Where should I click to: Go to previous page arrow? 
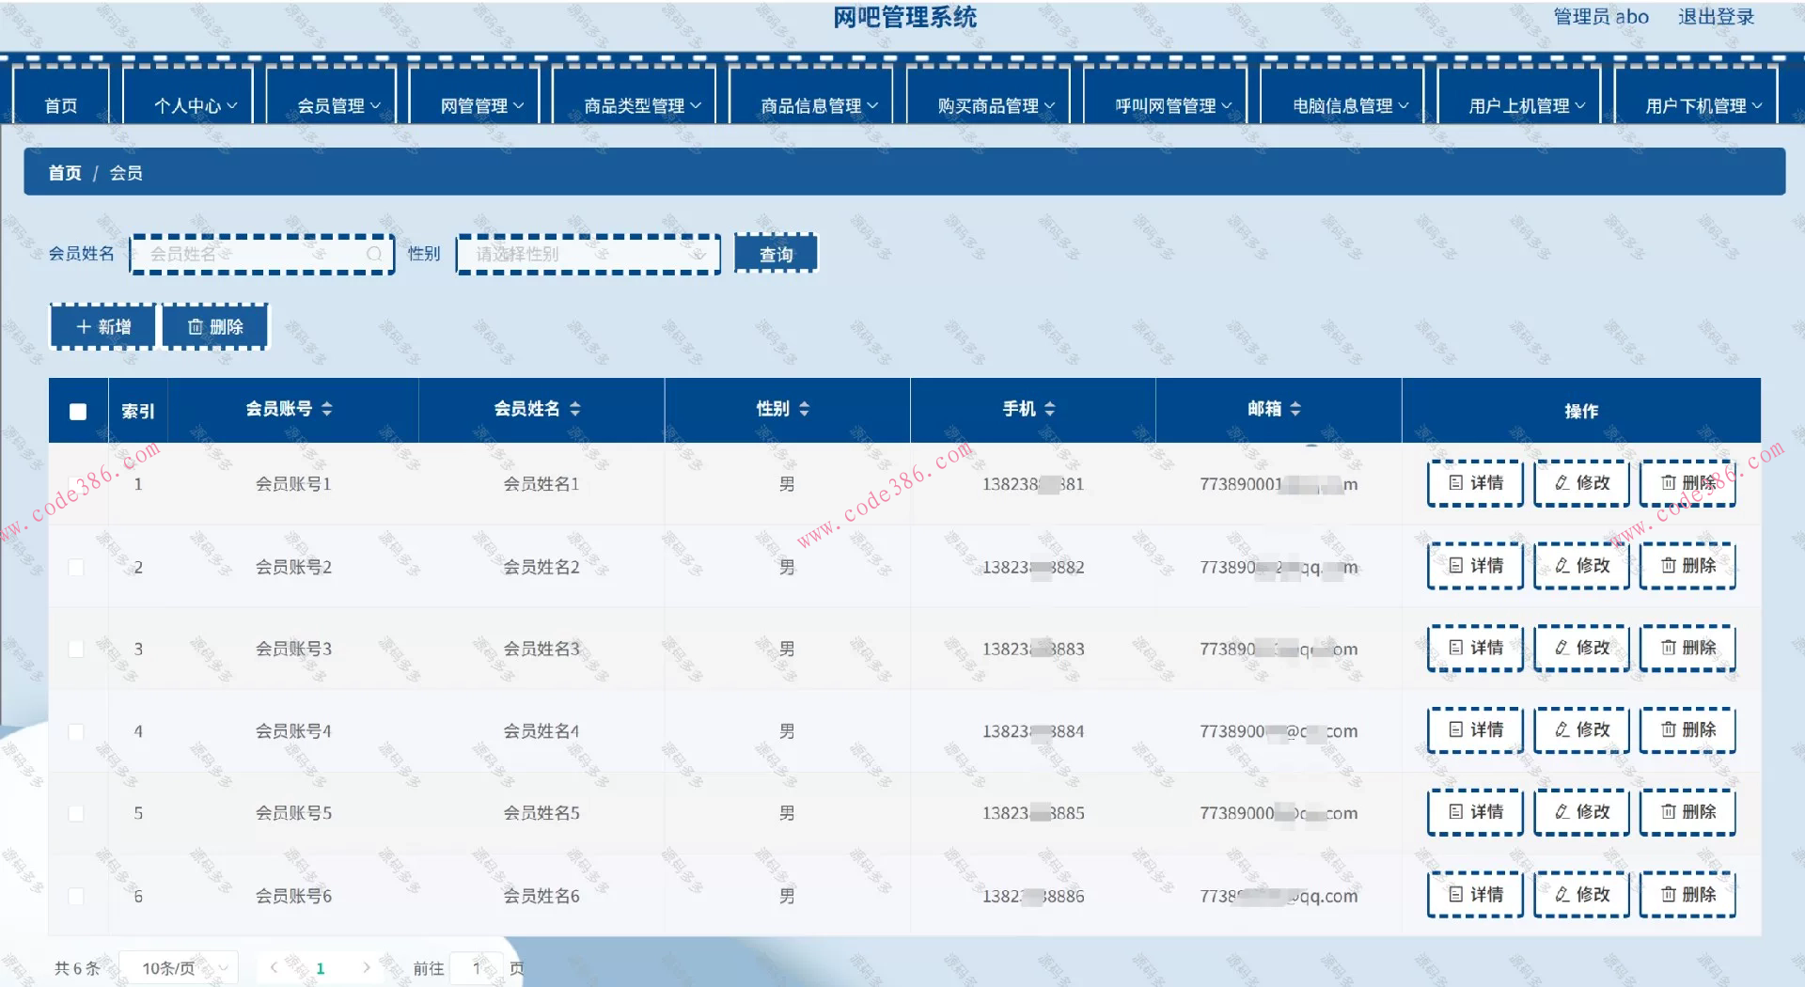click(x=274, y=967)
